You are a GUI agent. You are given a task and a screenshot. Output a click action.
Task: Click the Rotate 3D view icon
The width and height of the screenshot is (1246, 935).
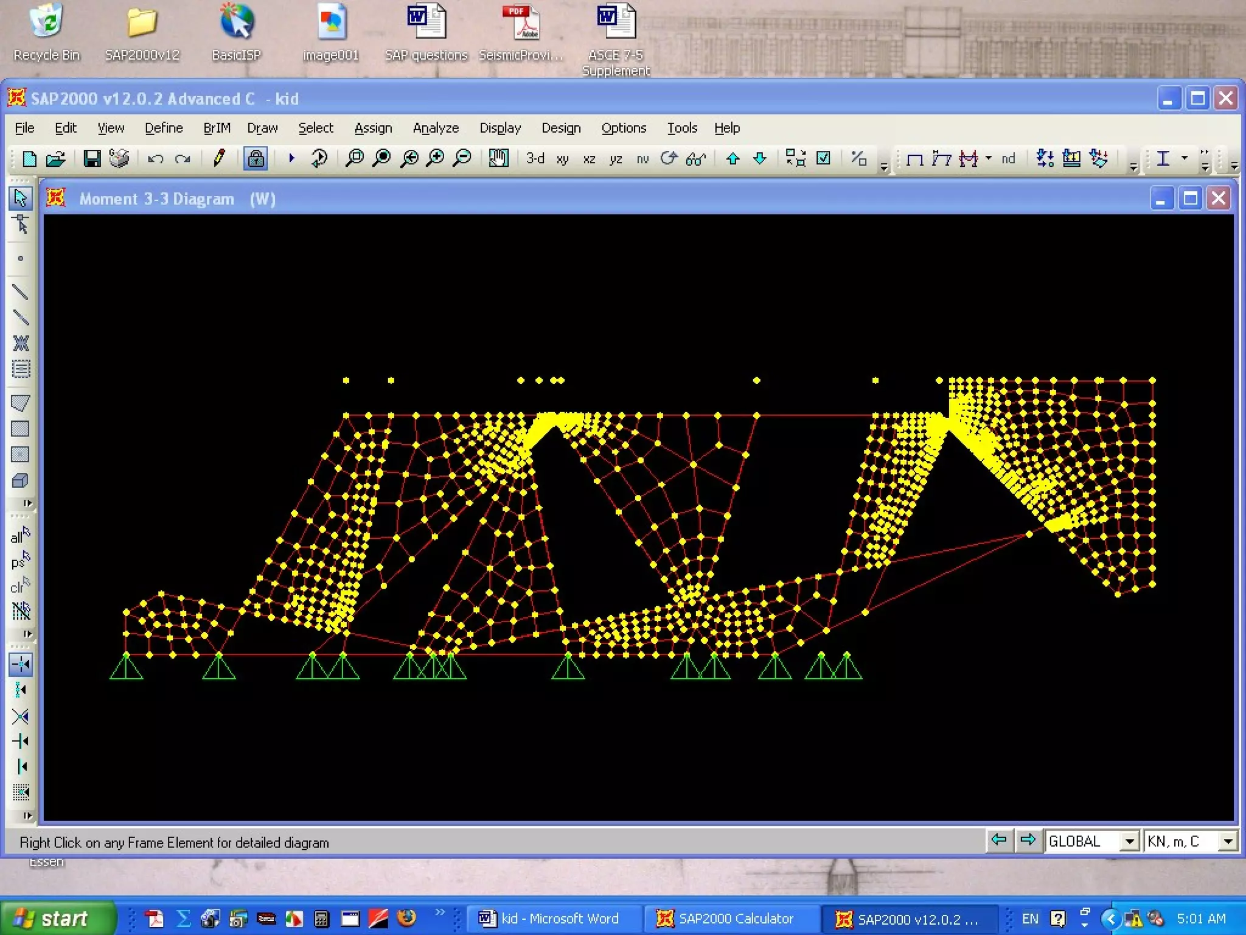(x=669, y=159)
